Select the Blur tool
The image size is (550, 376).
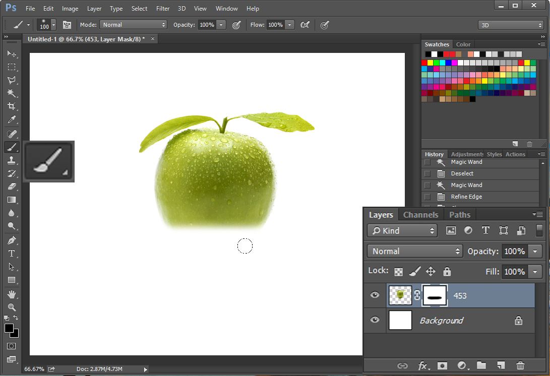click(12, 213)
